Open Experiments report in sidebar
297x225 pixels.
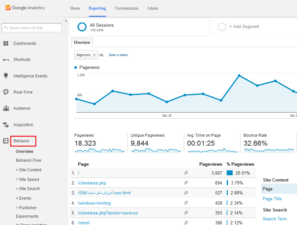click(x=27, y=216)
